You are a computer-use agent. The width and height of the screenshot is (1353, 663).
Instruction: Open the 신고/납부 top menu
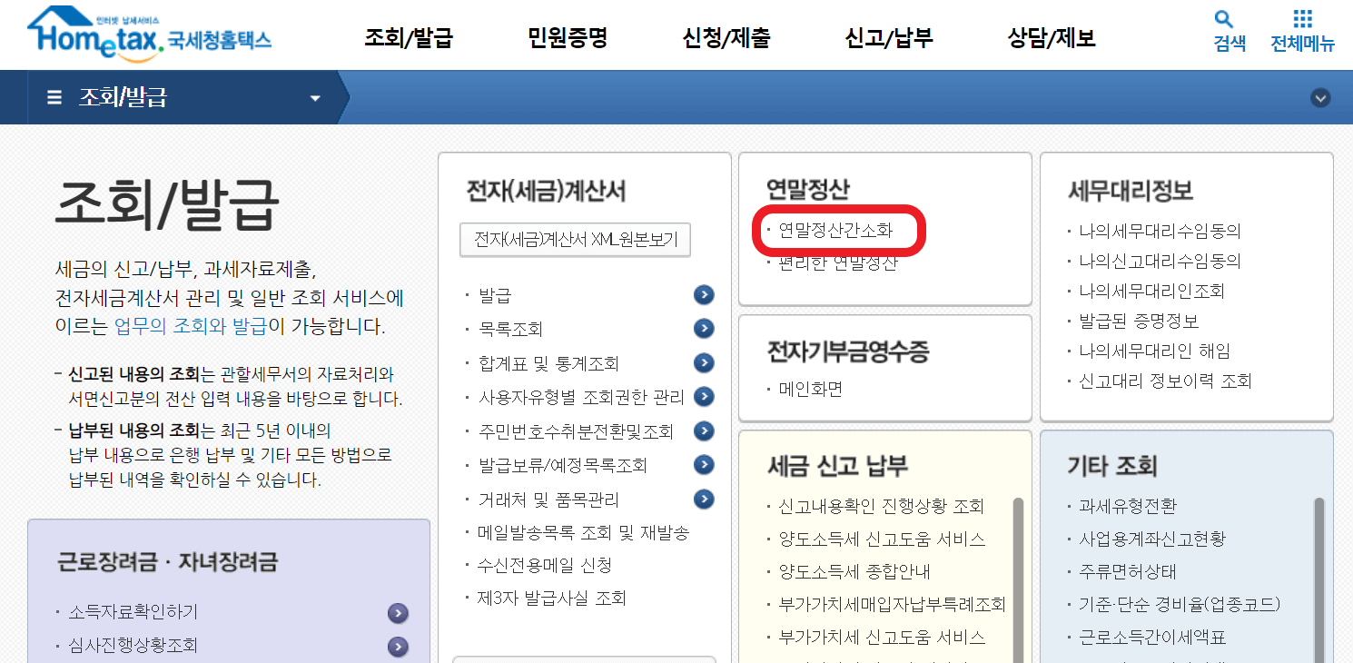888,37
